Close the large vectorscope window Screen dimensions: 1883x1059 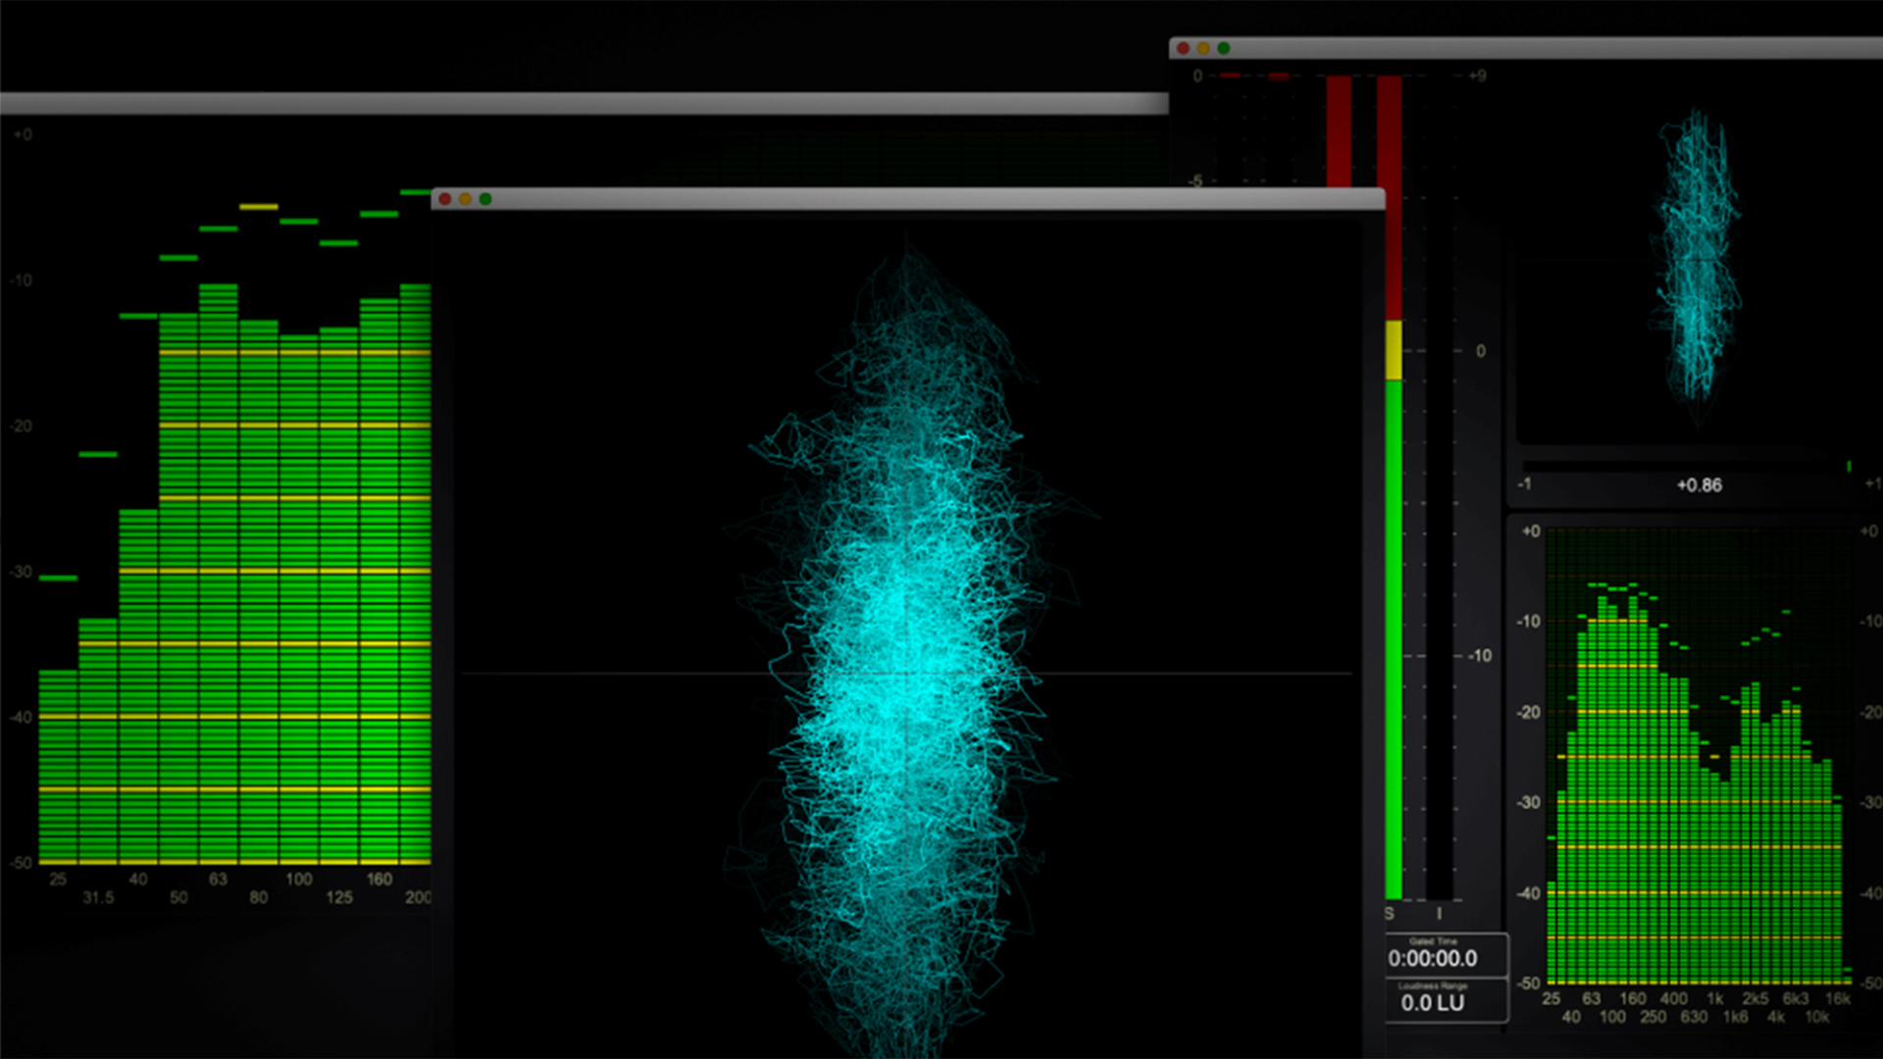[445, 199]
